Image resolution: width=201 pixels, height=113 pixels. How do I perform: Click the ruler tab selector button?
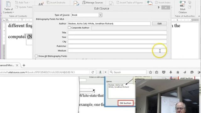coord(4,20)
